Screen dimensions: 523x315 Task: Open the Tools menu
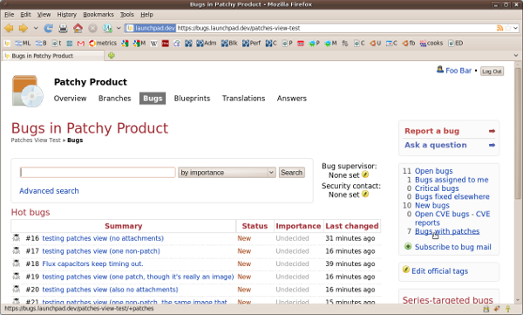coord(127,14)
